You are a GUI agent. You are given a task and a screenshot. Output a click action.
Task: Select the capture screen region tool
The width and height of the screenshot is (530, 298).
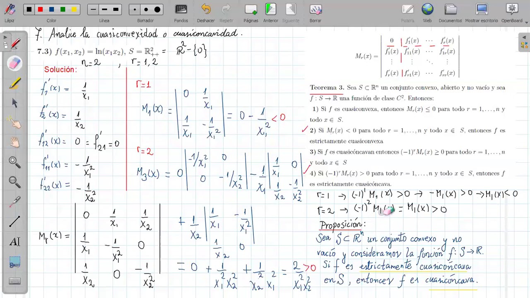tap(14, 262)
